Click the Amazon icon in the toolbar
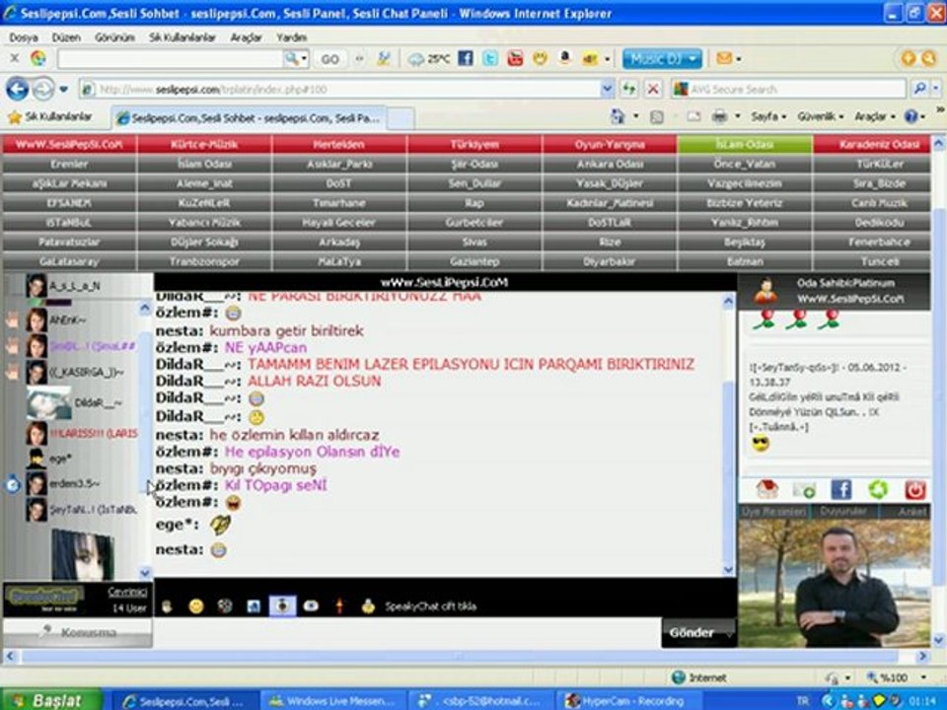This screenshot has height=710, width=947. click(564, 58)
